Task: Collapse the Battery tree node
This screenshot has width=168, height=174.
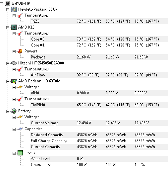Action: click(x=8, y=112)
